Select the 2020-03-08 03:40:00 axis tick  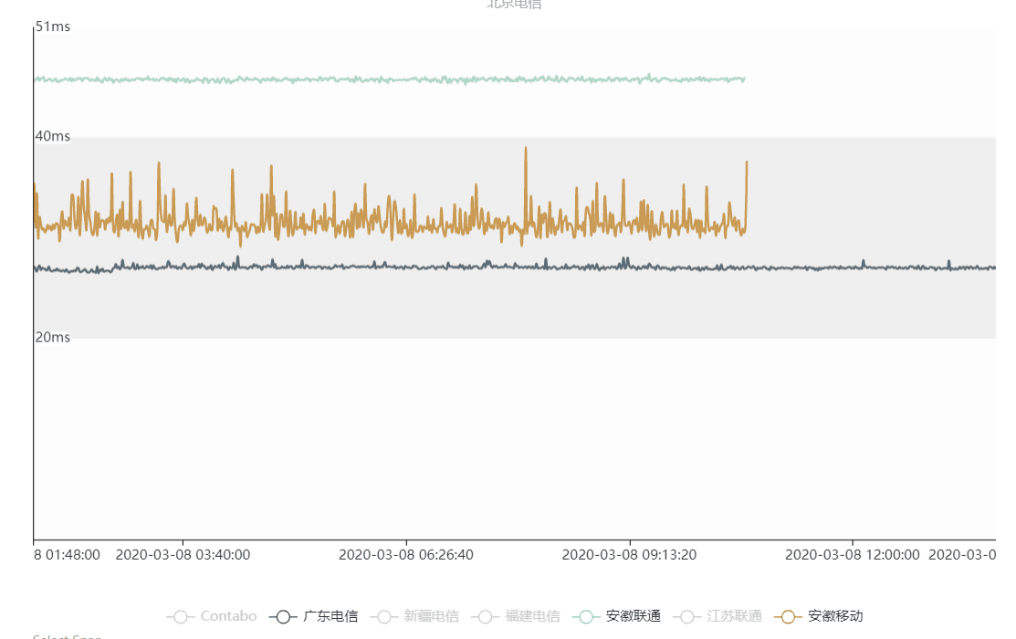[x=183, y=554]
